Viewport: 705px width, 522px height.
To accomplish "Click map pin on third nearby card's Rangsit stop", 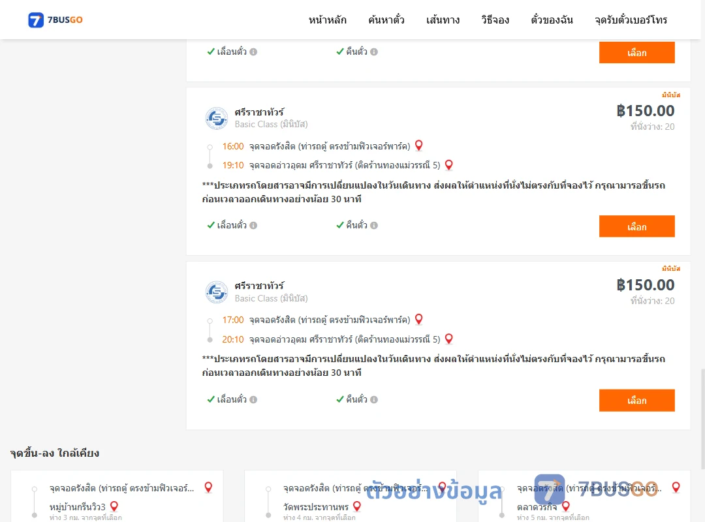I will (x=676, y=487).
